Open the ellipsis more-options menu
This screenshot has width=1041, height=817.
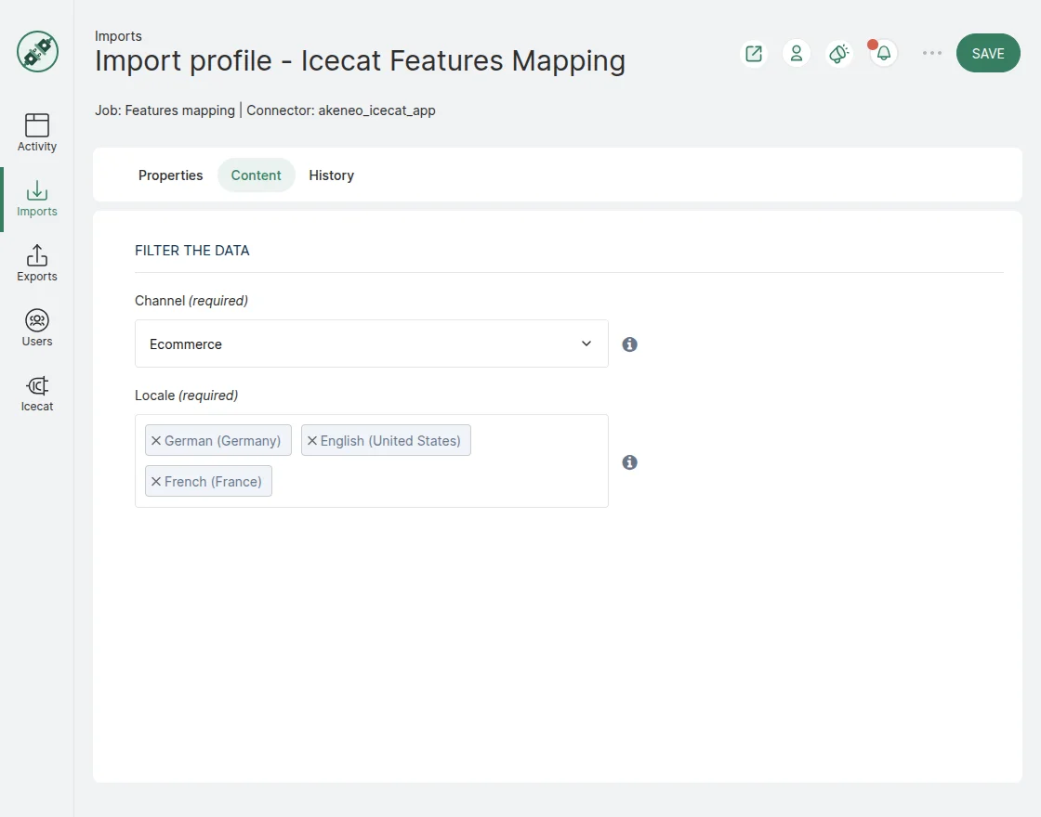pos(931,53)
